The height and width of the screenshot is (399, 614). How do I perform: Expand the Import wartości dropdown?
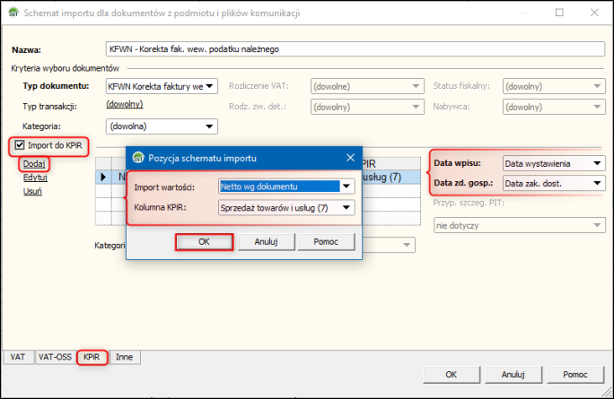coord(346,186)
